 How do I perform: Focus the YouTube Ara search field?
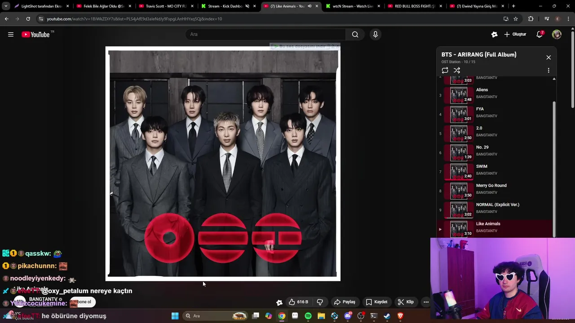click(266, 34)
